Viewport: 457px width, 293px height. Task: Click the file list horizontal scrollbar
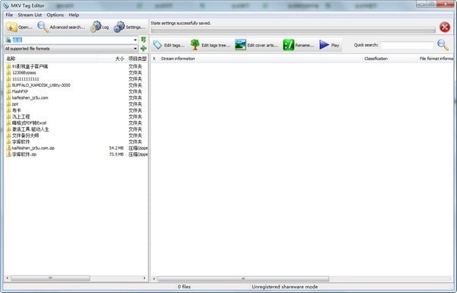pos(75,278)
